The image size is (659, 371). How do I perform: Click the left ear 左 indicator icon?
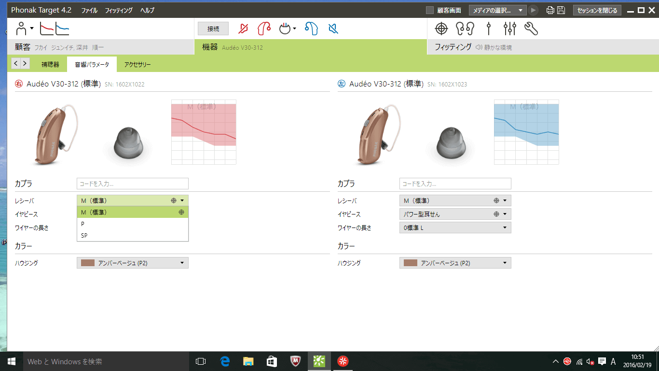341,84
